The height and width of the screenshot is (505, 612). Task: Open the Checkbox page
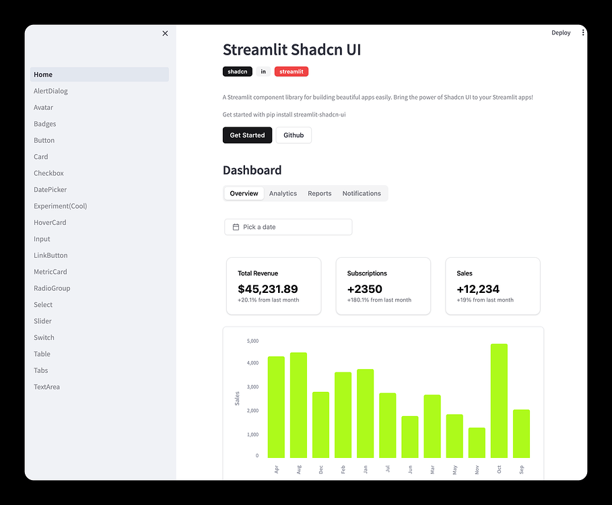(x=100, y=173)
